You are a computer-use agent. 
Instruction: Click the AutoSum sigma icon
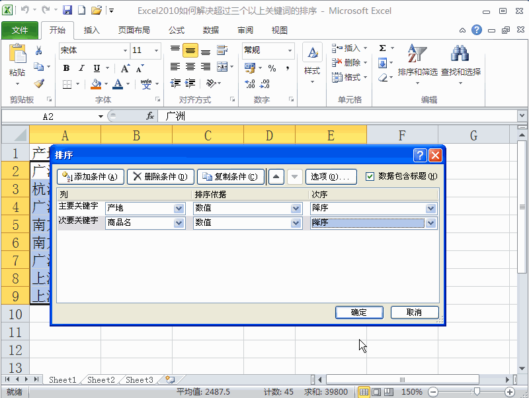[382, 48]
